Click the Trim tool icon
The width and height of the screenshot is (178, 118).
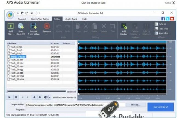(x=112, y=26)
